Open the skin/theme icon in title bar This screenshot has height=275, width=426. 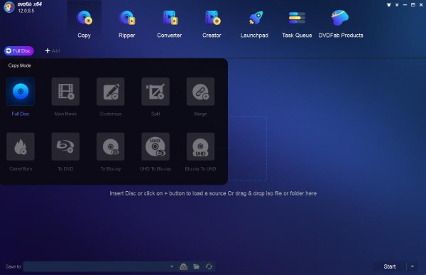click(389, 5)
